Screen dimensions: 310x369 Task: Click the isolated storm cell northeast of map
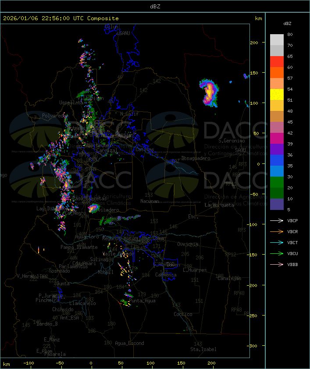coord(209,93)
